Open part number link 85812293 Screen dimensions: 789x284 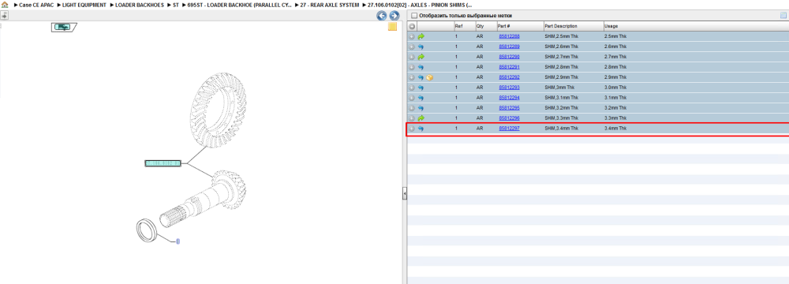pos(509,88)
